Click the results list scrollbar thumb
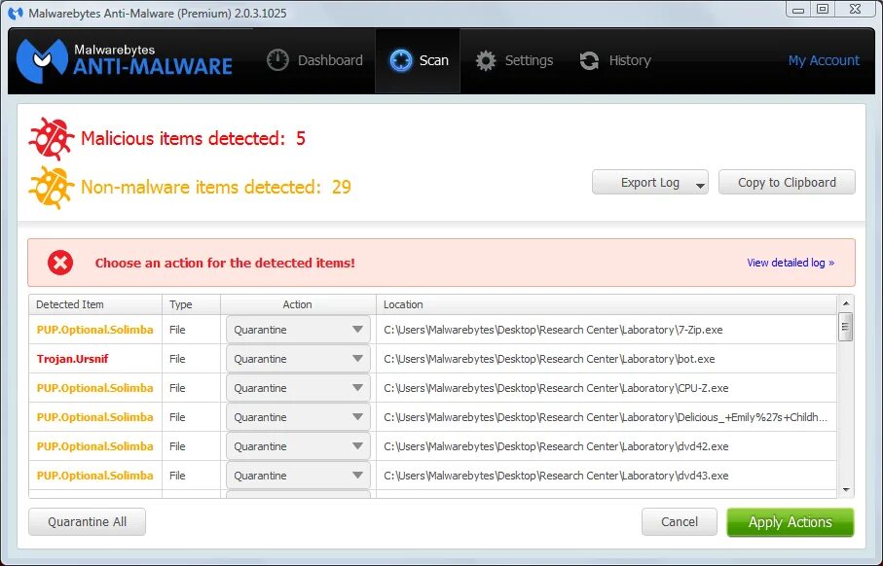Image resolution: width=883 pixels, height=566 pixels. click(x=846, y=327)
